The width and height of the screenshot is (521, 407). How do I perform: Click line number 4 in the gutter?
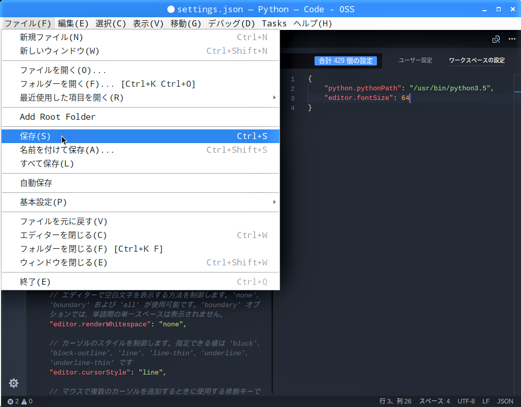coord(292,108)
